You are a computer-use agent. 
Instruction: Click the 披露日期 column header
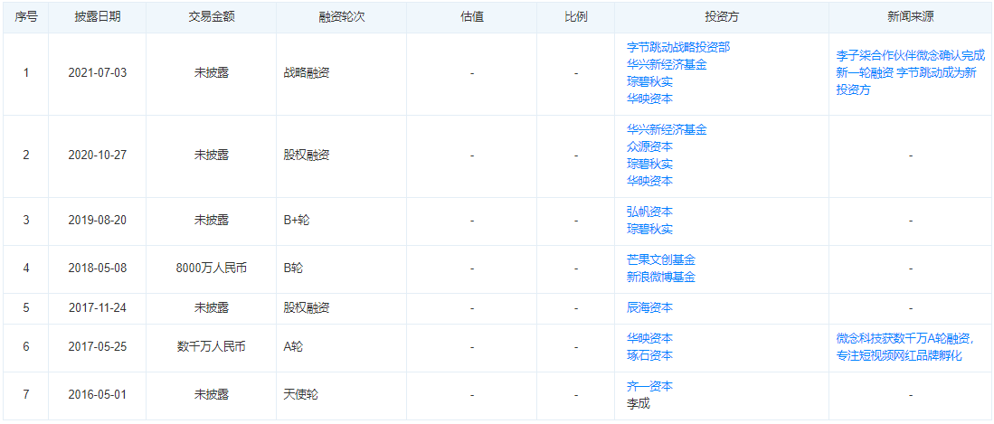point(97,17)
